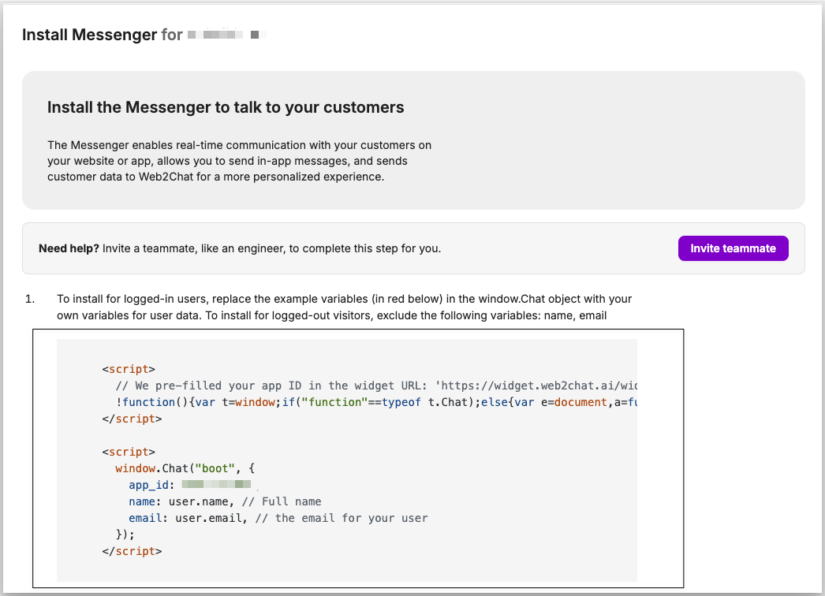Click the step 1 instruction paragraph
Viewport: 825px width, 596px height.
(x=344, y=307)
